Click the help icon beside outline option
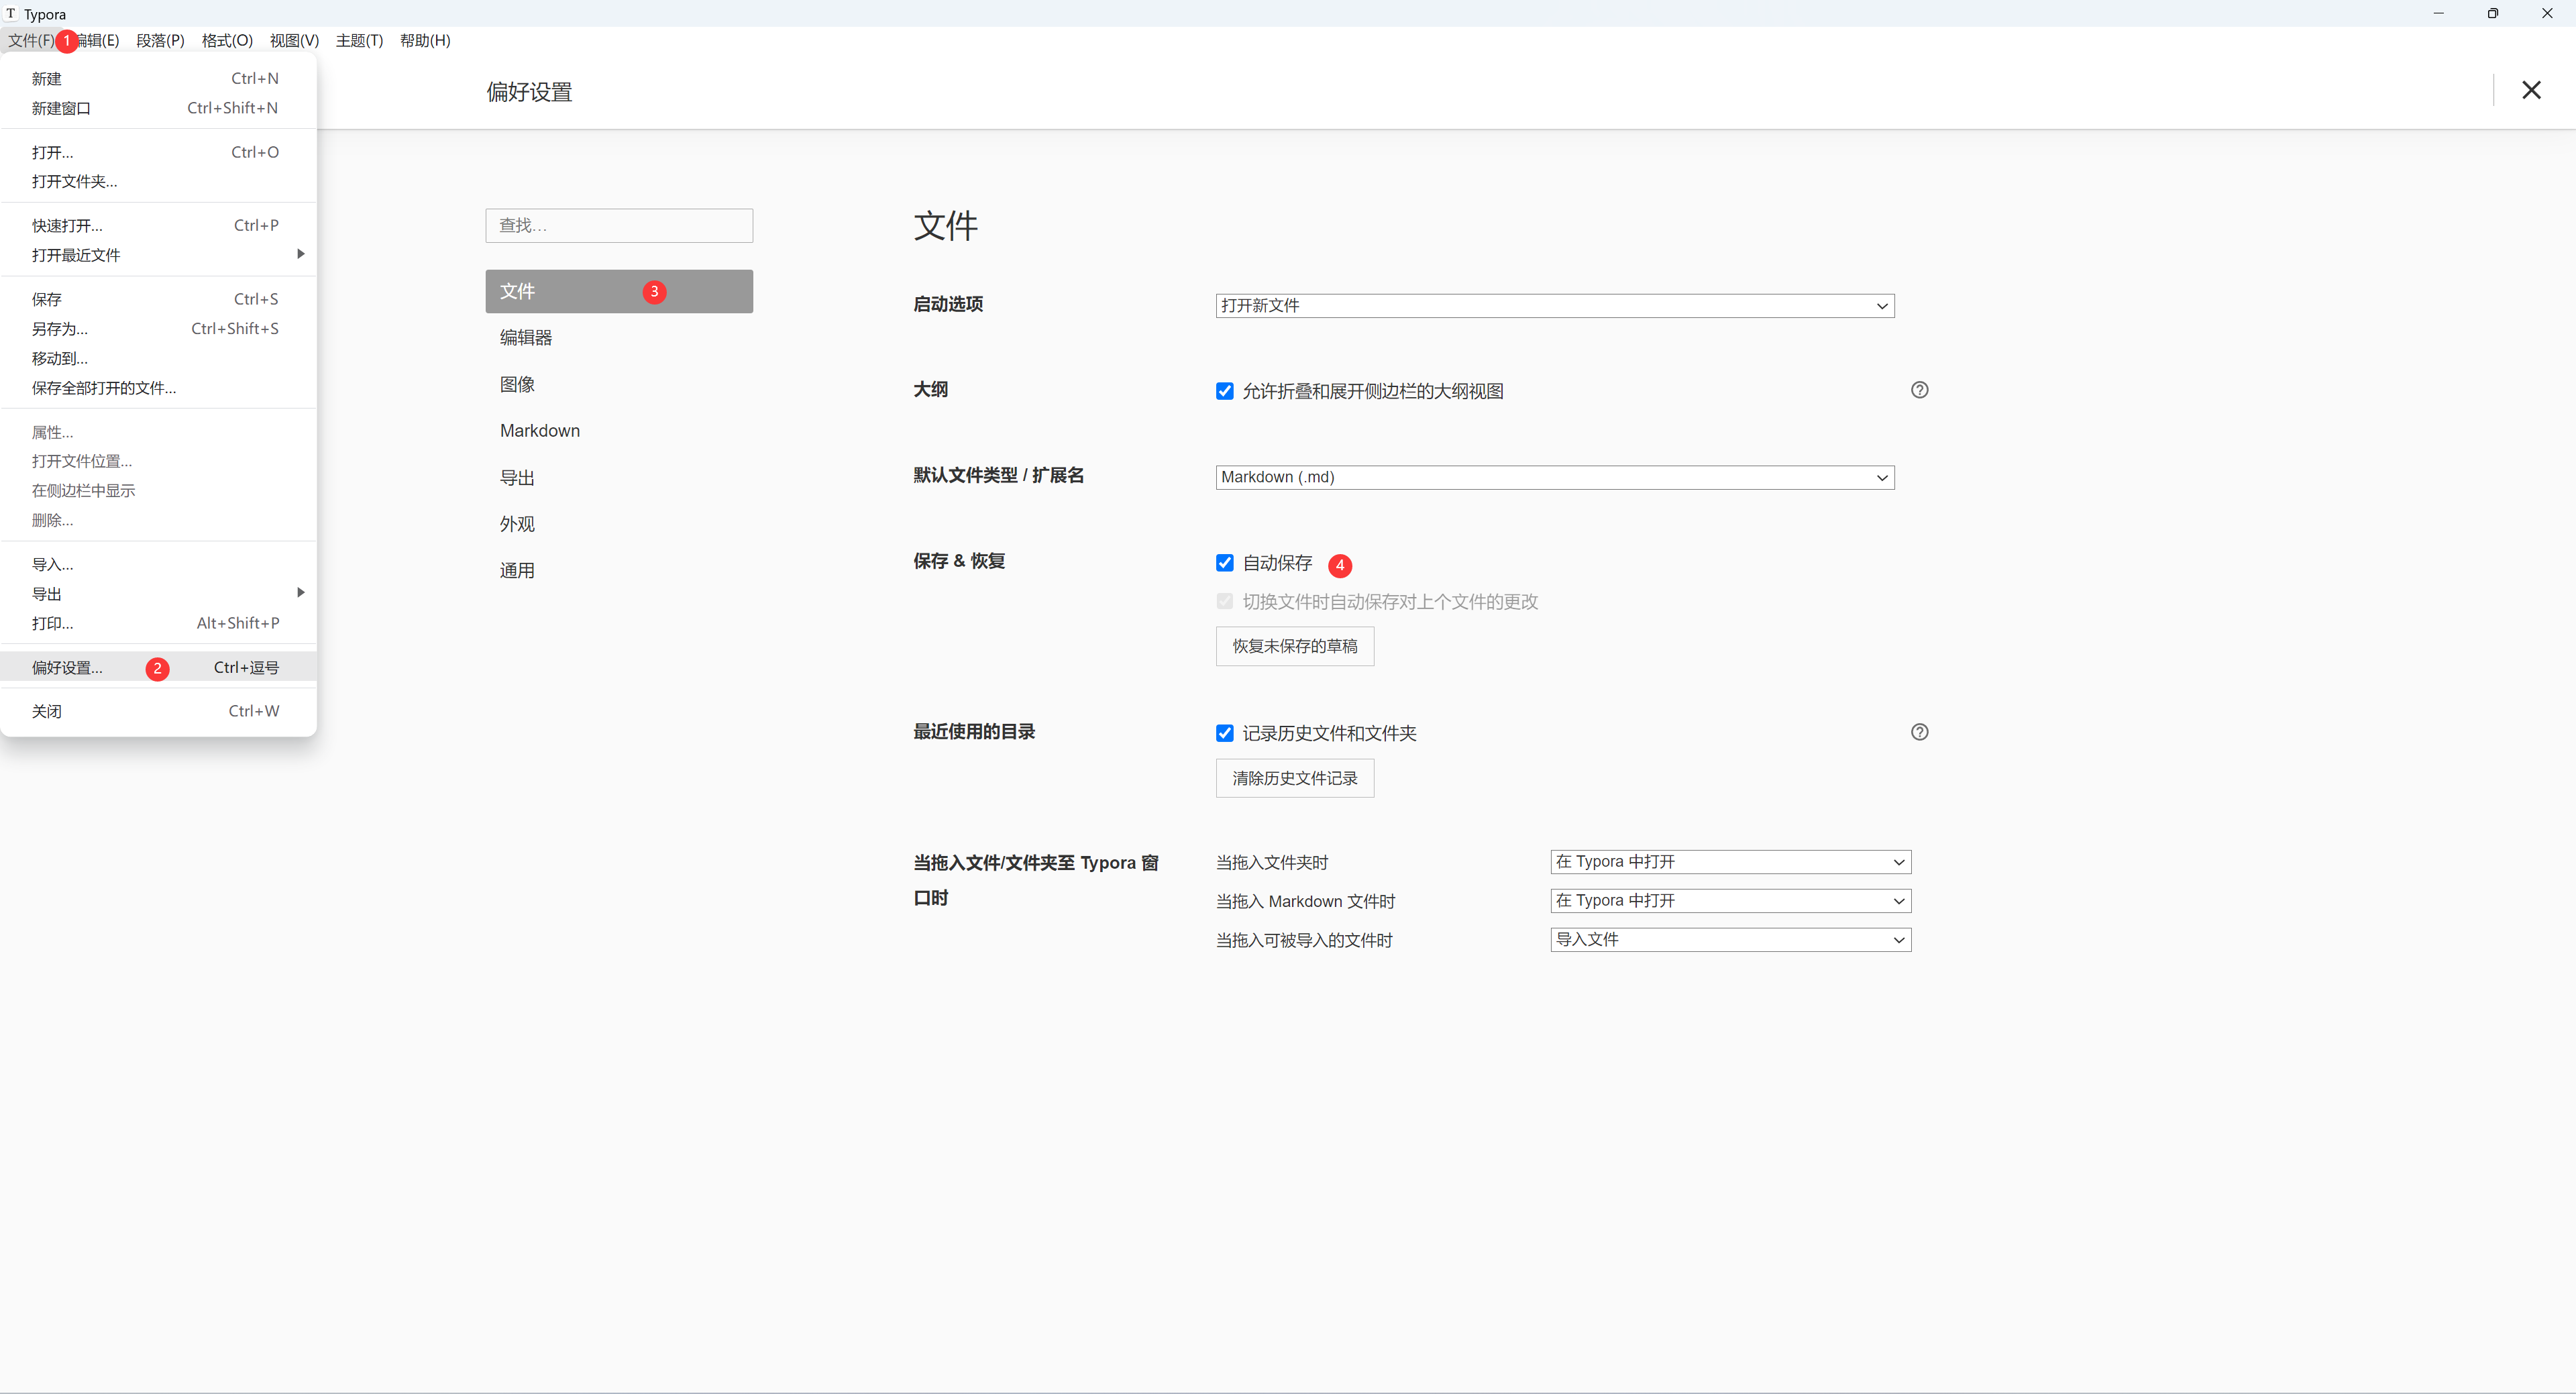Viewport: 2576px width, 1394px height. pyautogui.click(x=1919, y=390)
